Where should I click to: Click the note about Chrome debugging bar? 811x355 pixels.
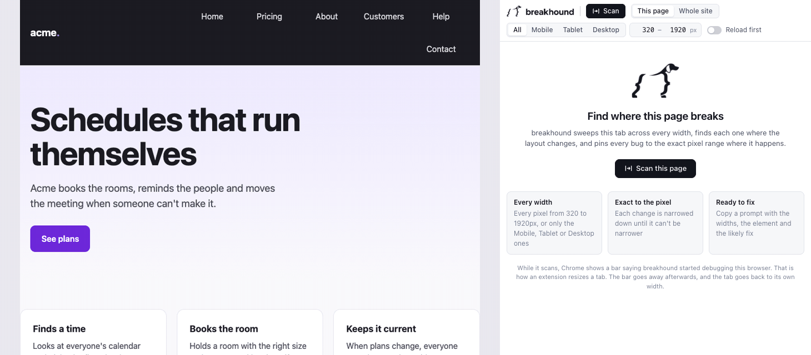pyautogui.click(x=655, y=277)
